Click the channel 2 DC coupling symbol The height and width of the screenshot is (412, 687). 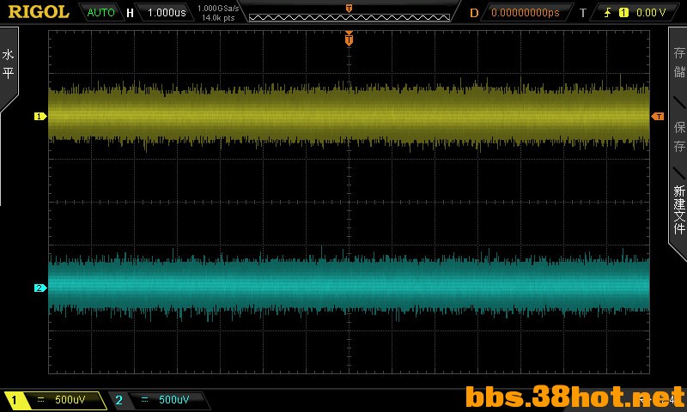coord(144,399)
